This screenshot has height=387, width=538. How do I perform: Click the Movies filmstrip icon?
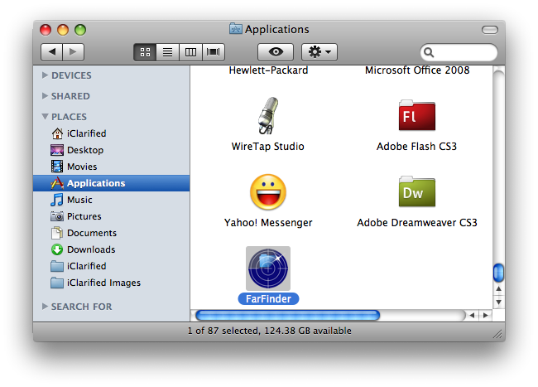tap(57, 167)
